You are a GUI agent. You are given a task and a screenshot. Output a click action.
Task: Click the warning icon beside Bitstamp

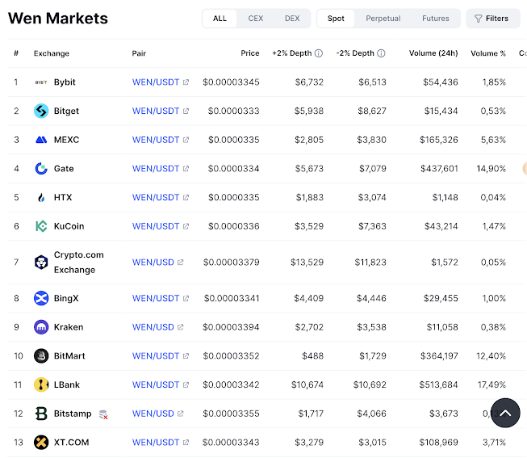103,414
